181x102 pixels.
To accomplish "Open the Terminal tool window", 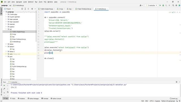I will (45, 99).
